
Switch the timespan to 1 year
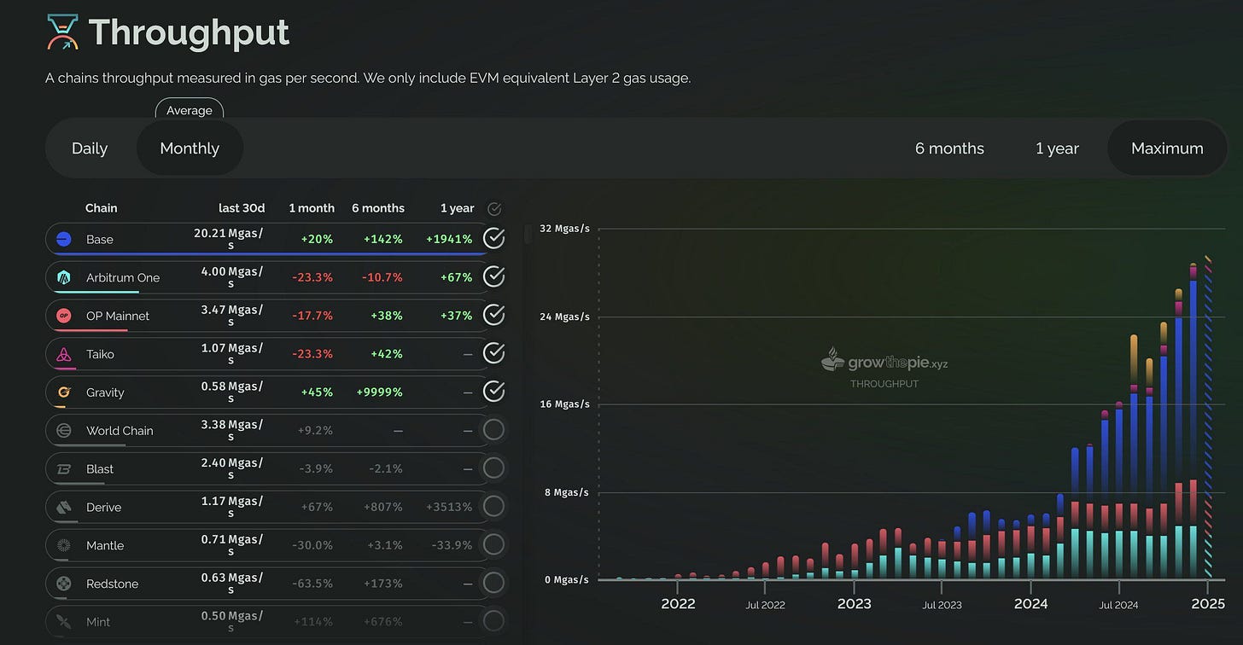coord(1057,148)
